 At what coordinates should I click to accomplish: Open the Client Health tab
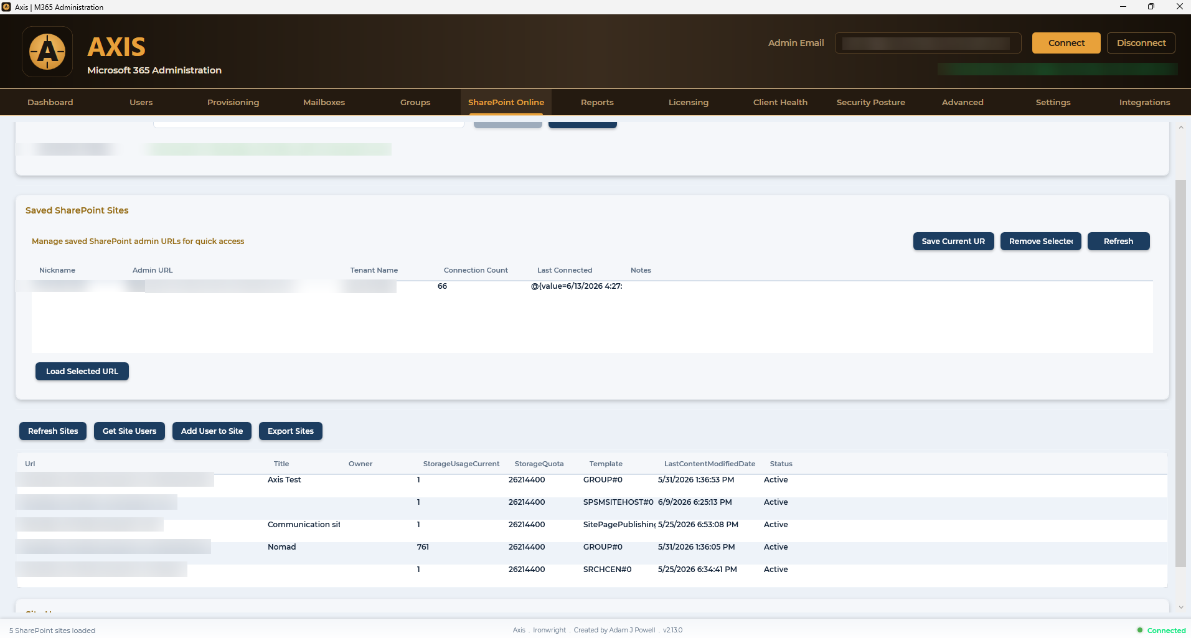[780, 102]
